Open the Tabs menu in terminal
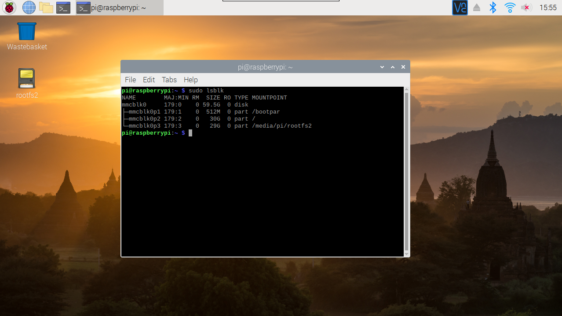The height and width of the screenshot is (316, 562). tap(169, 80)
